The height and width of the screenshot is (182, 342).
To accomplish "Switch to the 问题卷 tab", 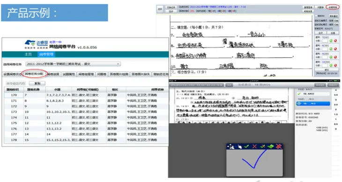I will (102, 74).
